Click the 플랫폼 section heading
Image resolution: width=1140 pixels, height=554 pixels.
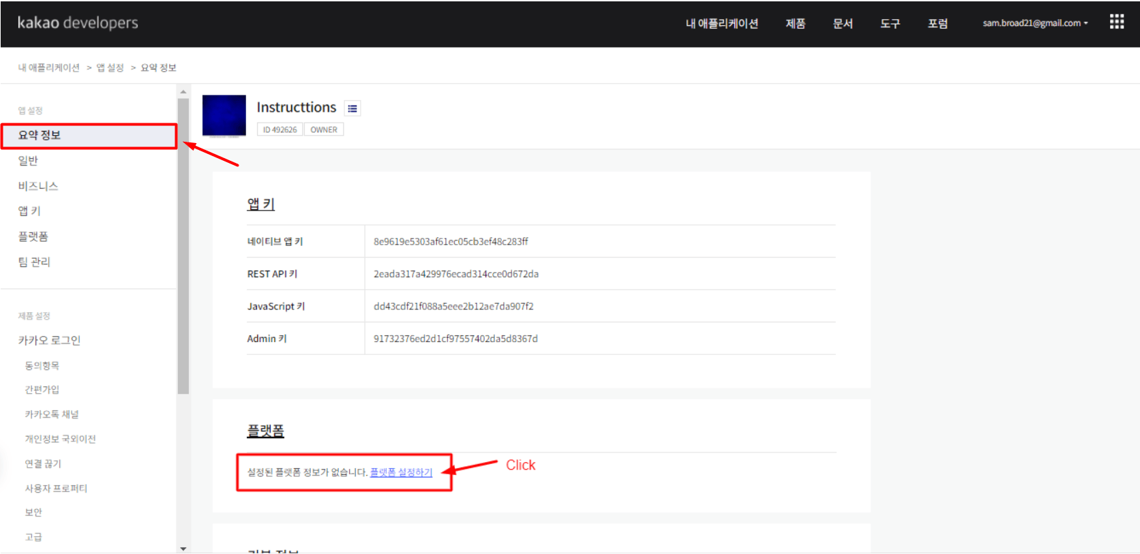[265, 431]
